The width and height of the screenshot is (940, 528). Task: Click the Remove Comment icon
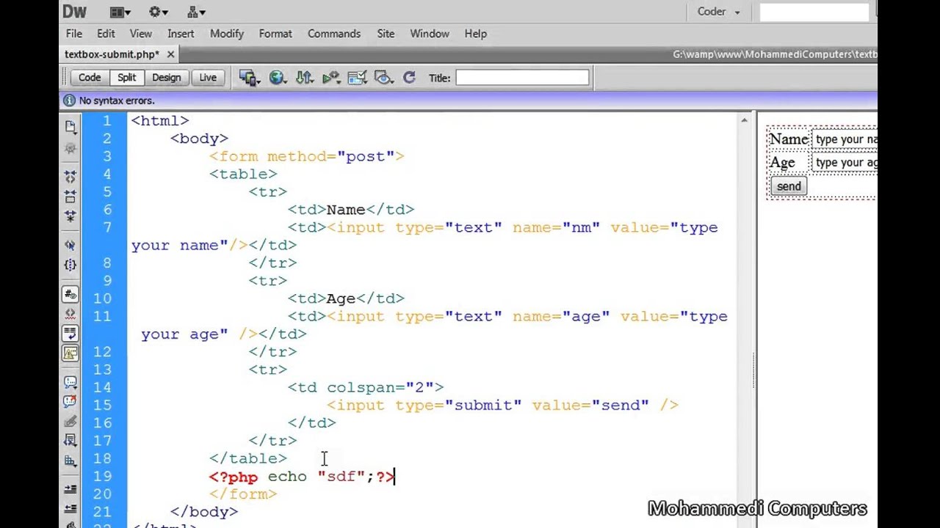tap(70, 402)
